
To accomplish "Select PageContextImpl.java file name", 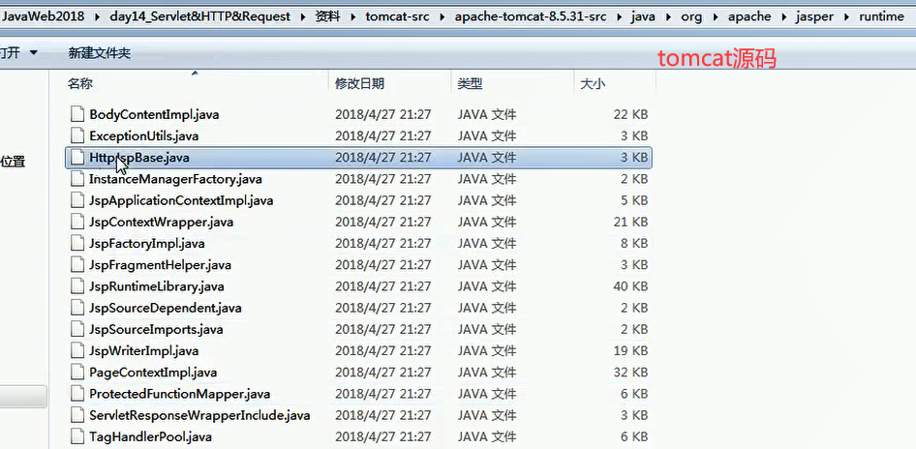I will (x=153, y=372).
